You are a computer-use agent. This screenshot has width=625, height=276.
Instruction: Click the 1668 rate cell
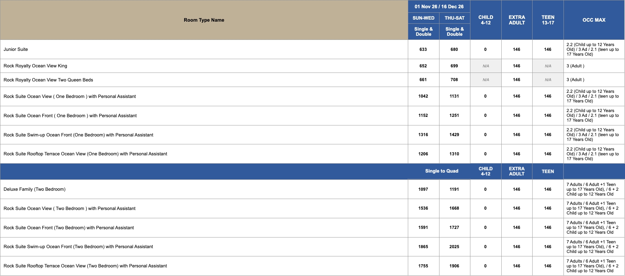tap(454, 208)
